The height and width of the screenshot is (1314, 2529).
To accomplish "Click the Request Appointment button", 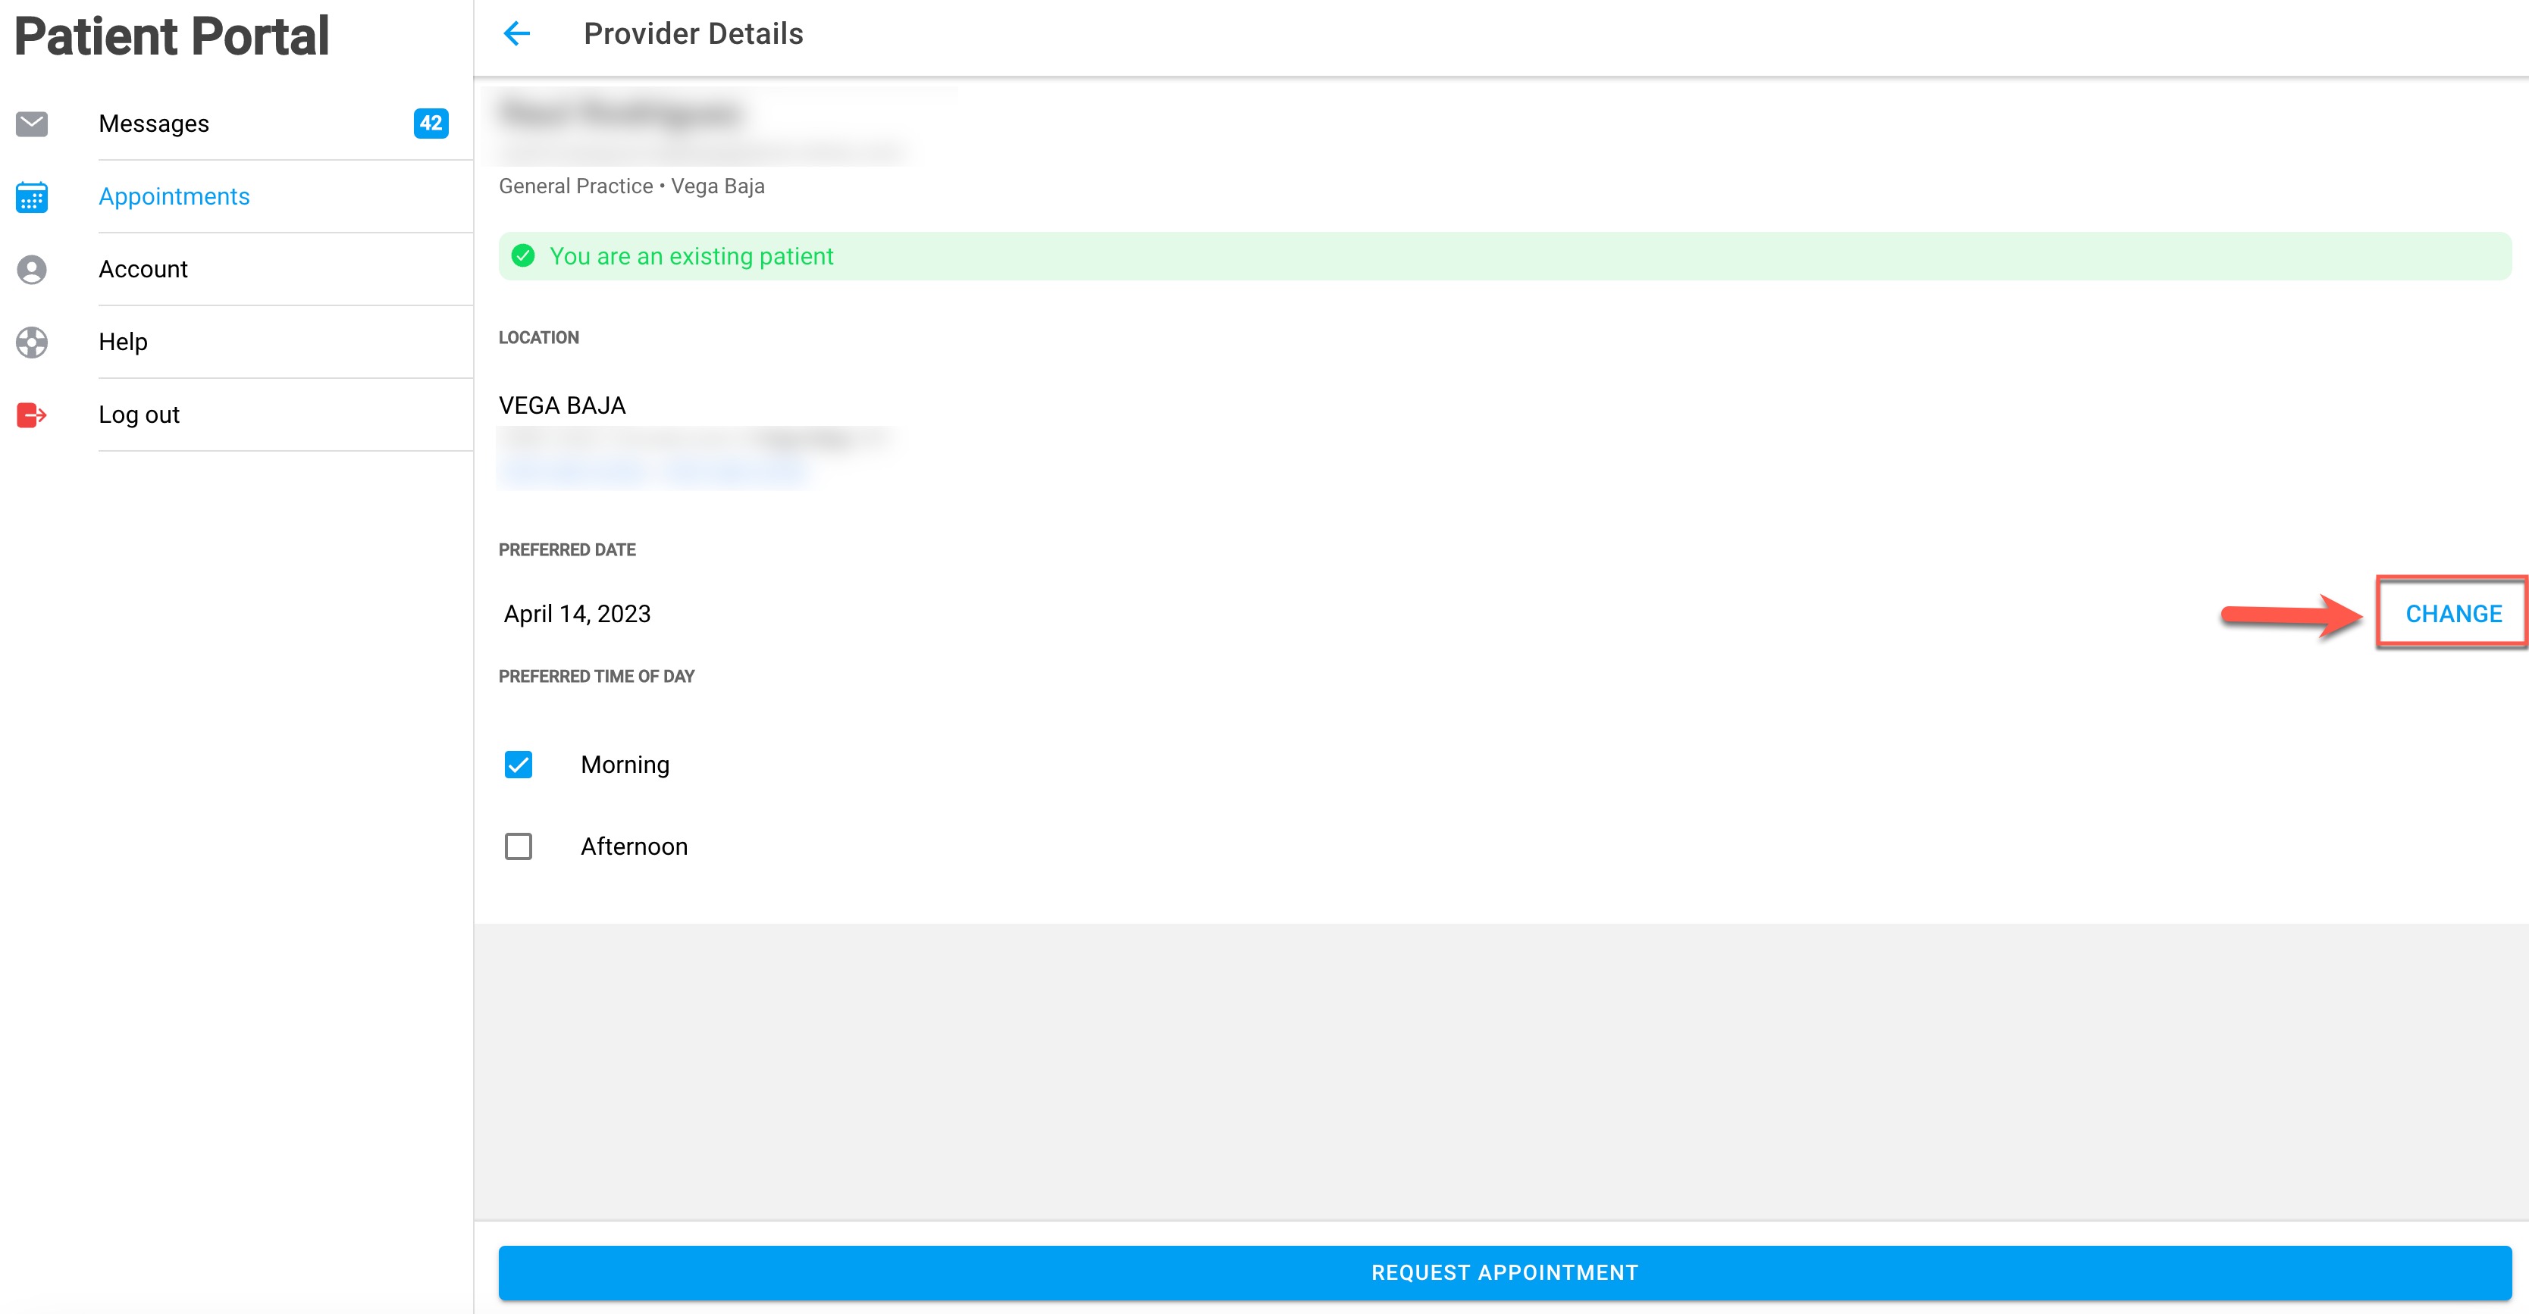I will tap(1504, 1272).
